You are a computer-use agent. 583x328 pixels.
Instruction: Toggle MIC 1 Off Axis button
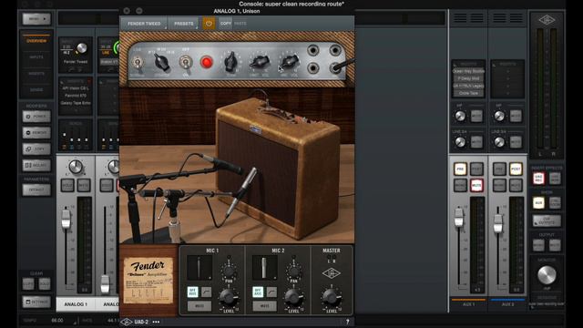coord(192,292)
